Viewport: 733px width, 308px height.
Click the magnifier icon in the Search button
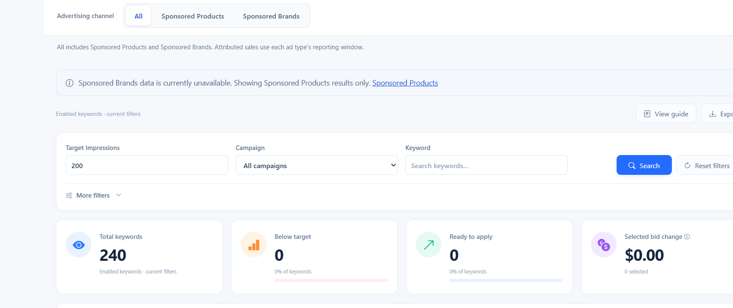(632, 166)
